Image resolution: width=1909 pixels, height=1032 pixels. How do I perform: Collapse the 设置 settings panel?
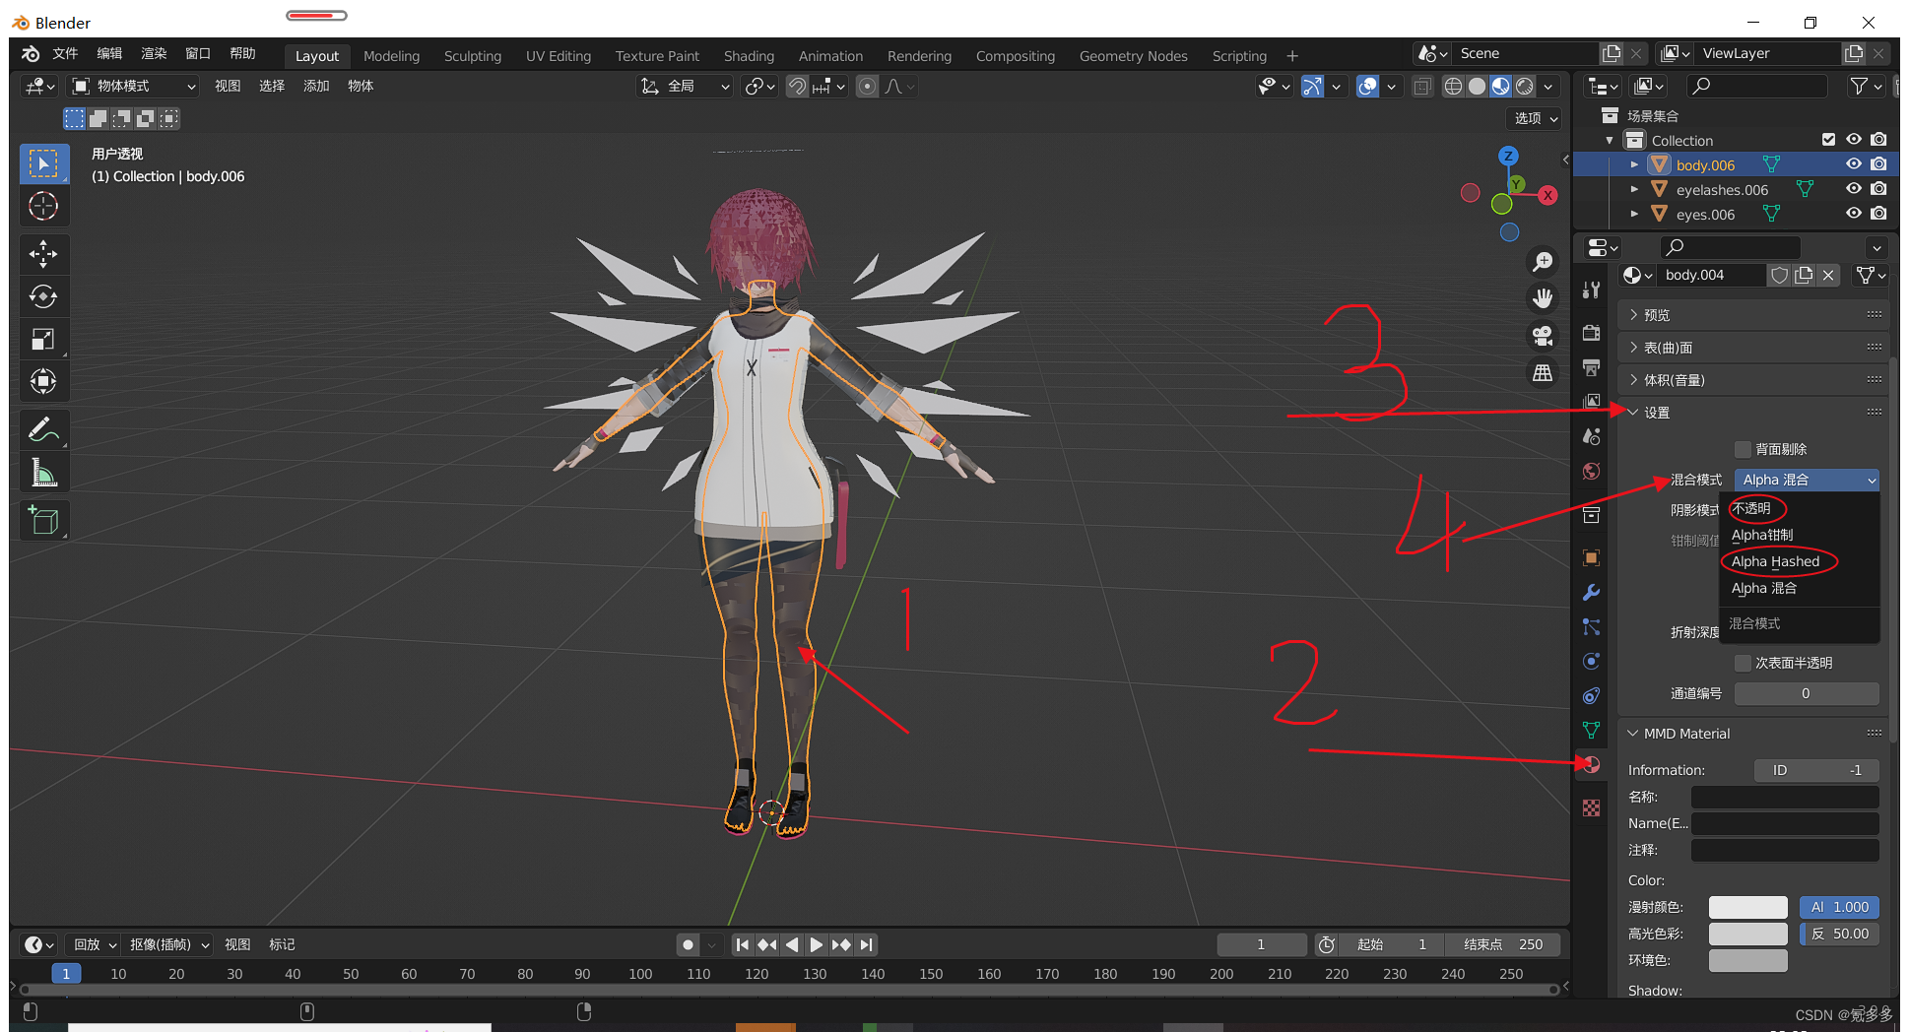pos(1754,413)
